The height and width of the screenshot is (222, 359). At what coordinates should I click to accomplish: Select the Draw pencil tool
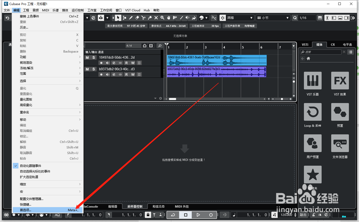[131, 18]
